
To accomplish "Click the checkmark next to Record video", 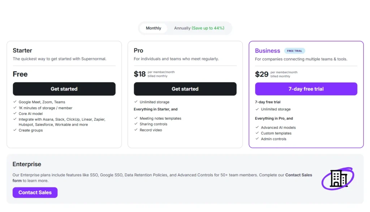I will [x=137, y=130].
